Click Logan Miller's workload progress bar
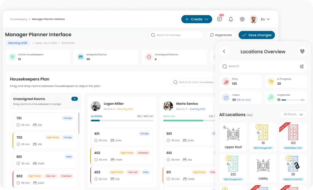Image resolution: width=313 pixels, height=190 pixels. click(x=122, y=120)
